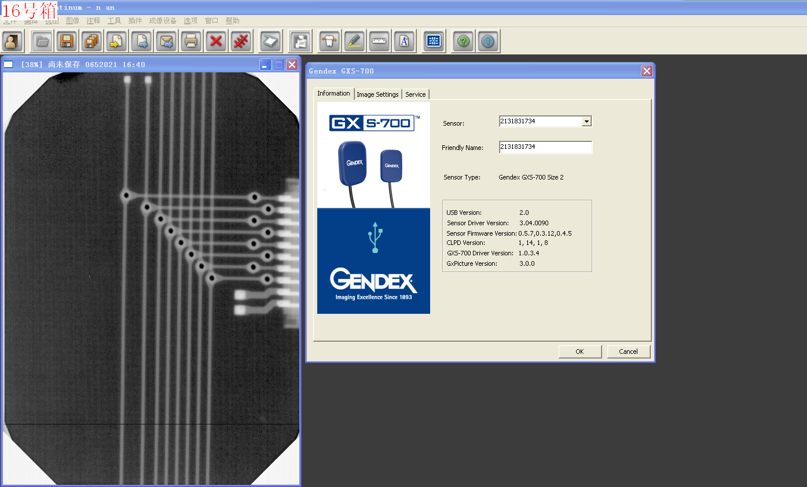
Task: Click the export document blue arrow icon
Action: point(142,41)
